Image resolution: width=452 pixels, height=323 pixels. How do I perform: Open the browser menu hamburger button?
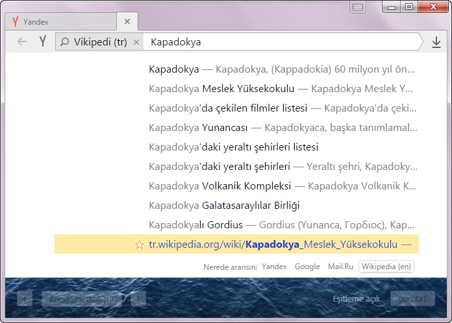pyautogui.click(x=358, y=7)
